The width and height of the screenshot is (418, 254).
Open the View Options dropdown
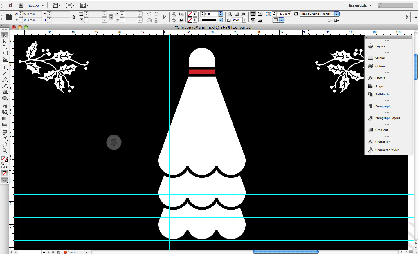(56, 6)
